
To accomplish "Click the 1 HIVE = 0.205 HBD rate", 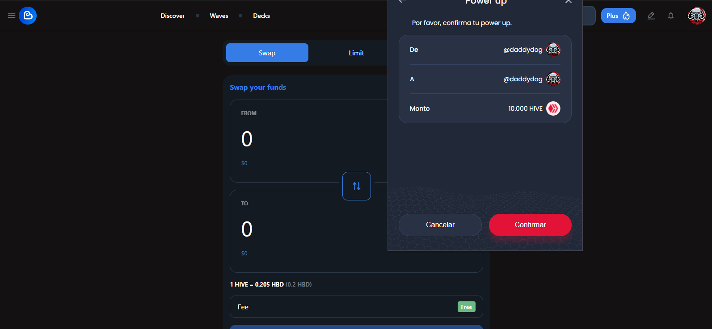I will click(x=257, y=284).
